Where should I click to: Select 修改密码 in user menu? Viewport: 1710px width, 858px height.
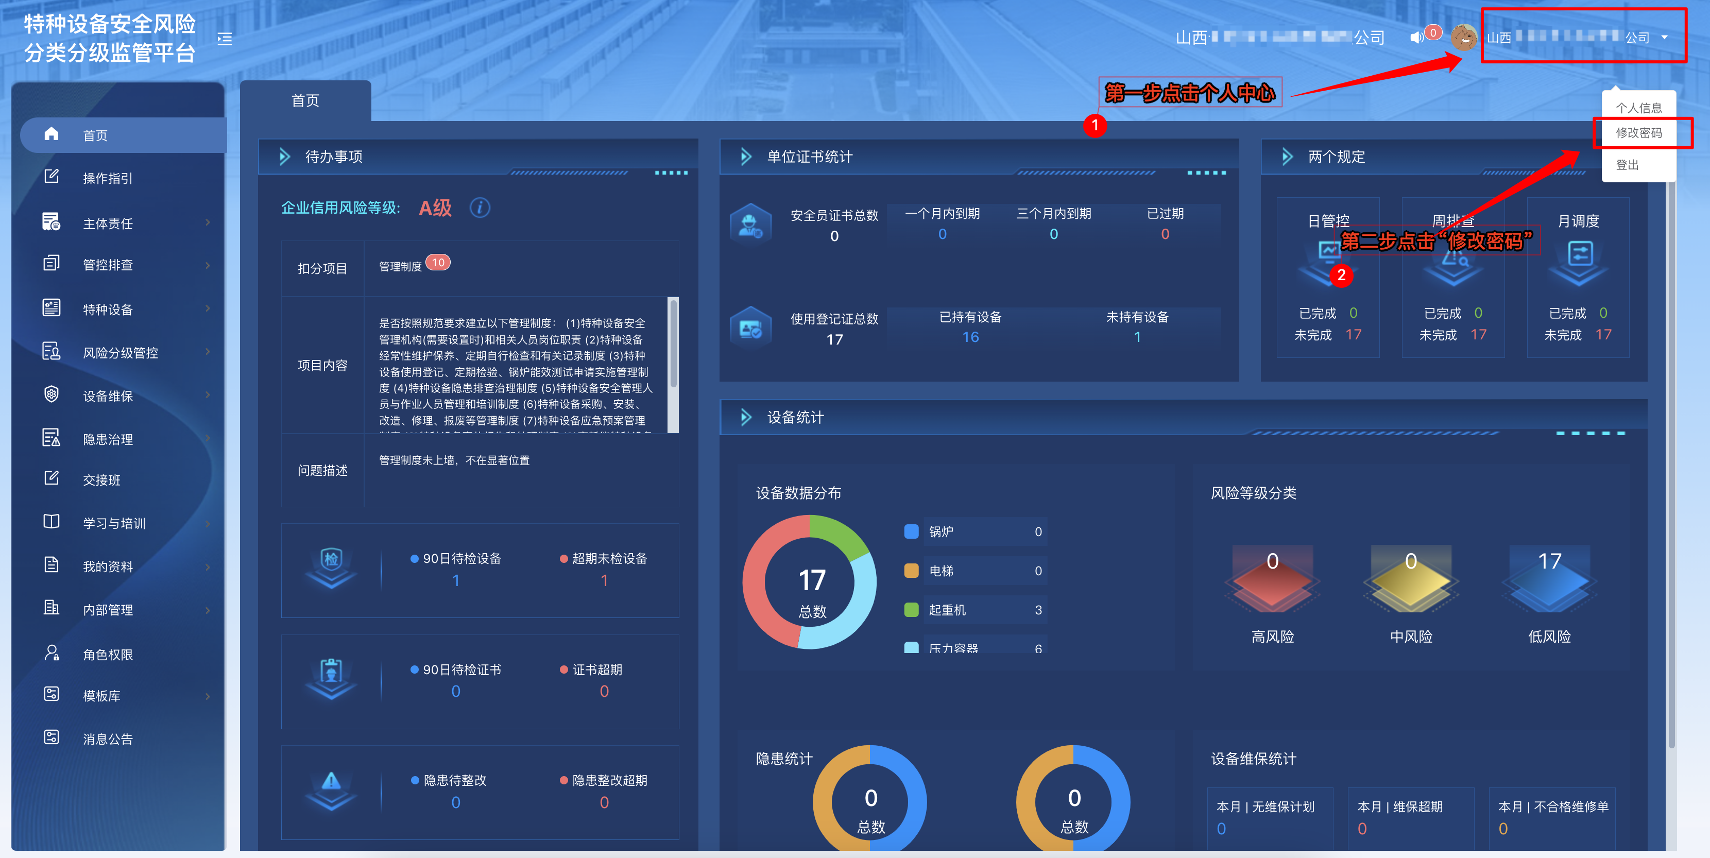click(1638, 133)
